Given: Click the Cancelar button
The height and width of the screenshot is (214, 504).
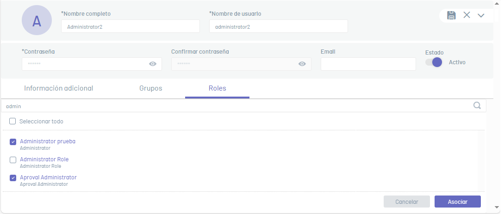Looking at the screenshot, I should tap(407, 202).
